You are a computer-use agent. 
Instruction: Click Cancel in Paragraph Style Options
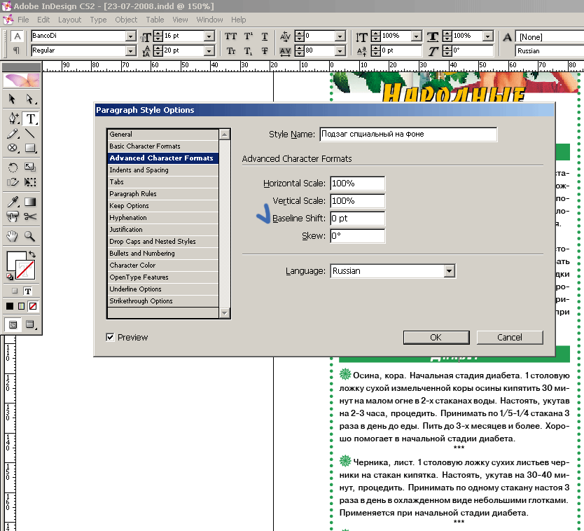[510, 337]
